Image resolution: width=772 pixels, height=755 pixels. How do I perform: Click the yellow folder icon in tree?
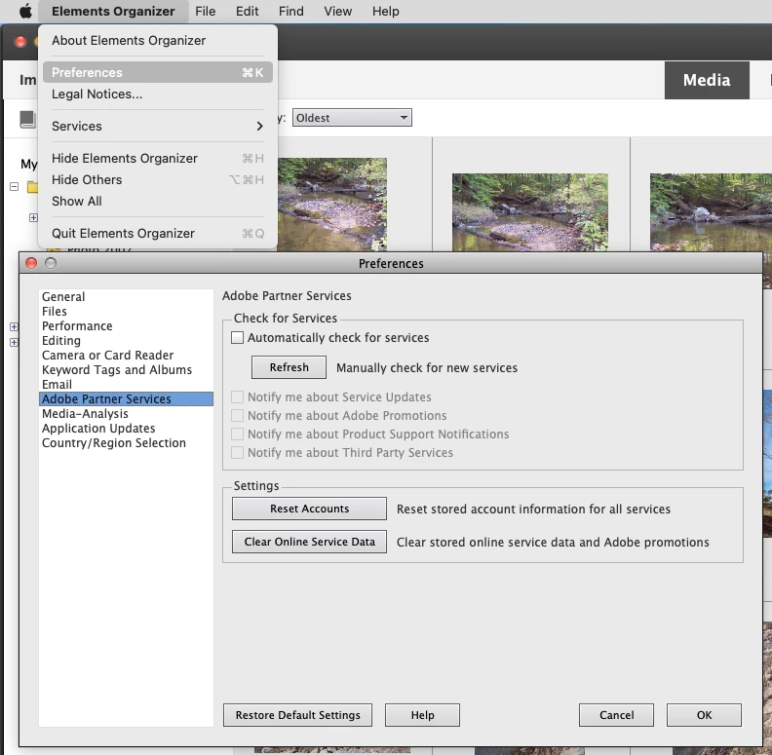(32, 187)
